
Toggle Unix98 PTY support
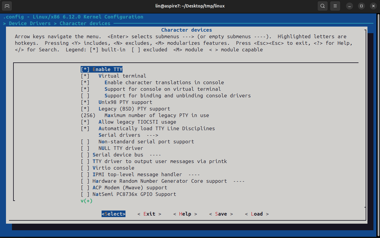(117, 102)
